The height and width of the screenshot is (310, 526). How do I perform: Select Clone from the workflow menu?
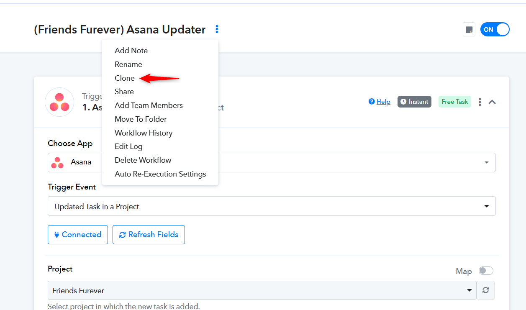tap(125, 78)
